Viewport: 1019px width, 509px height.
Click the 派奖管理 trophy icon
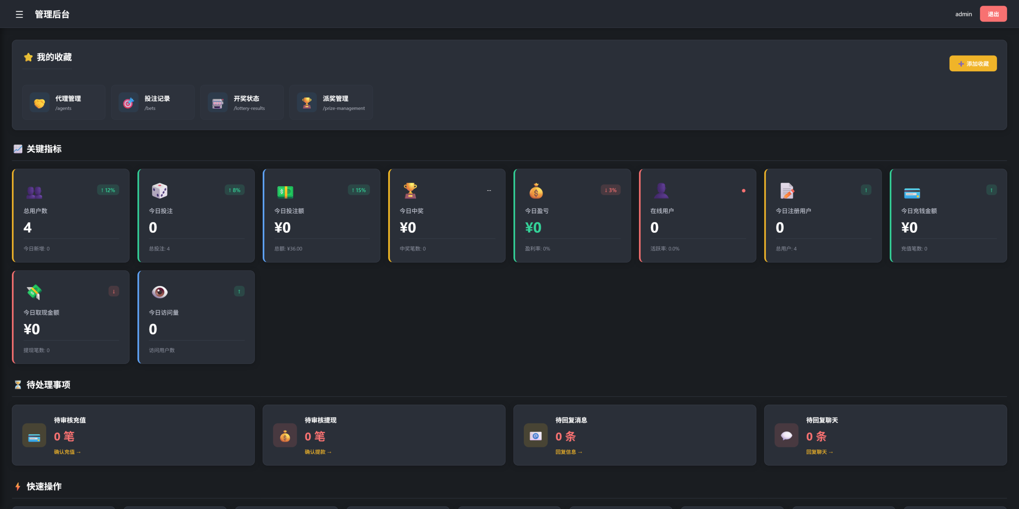pyautogui.click(x=306, y=103)
